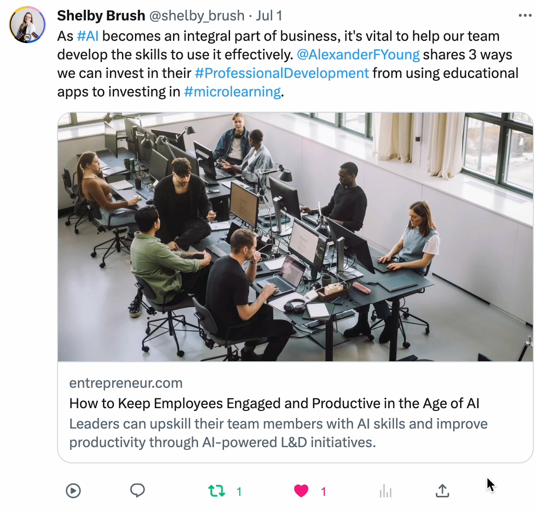Visit @AlexanderFYoung's profile

pos(358,54)
